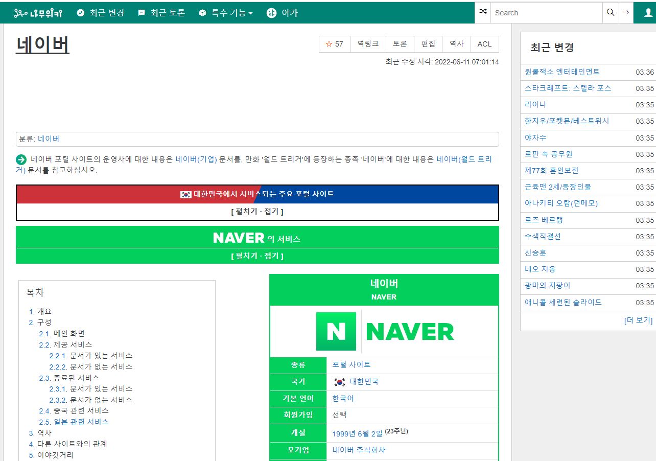
Task: Open recent change 신승훈
Action: pyautogui.click(x=535, y=252)
